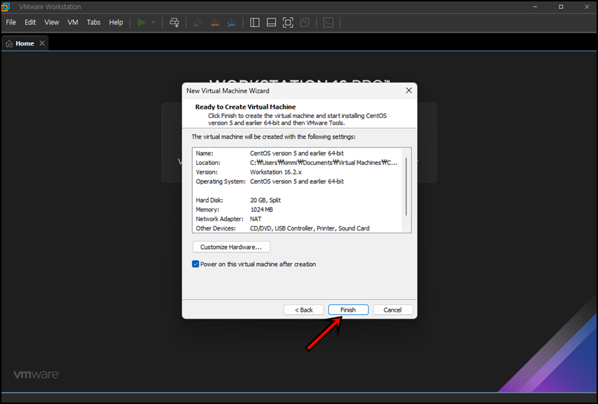Open the File menu
598x404 pixels.
coord(11,22)
